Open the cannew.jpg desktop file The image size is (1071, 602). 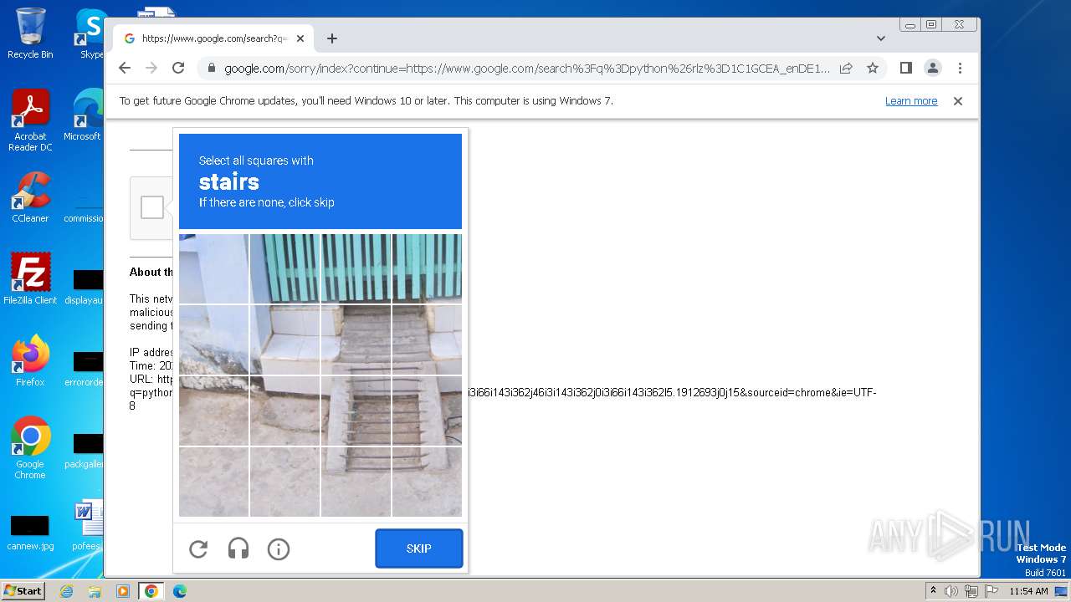coord(30,533)
